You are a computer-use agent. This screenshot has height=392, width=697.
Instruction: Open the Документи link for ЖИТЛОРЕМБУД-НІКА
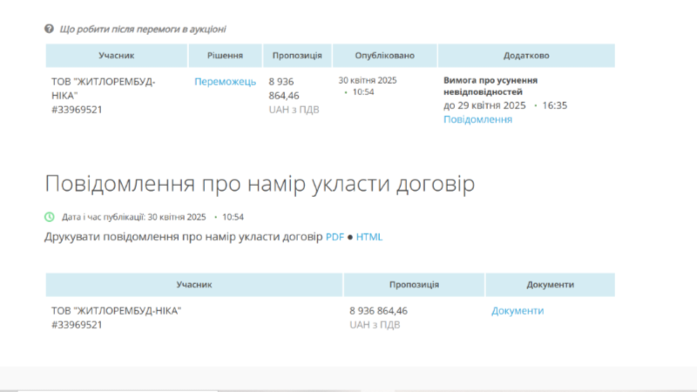(x=518, y=311)
